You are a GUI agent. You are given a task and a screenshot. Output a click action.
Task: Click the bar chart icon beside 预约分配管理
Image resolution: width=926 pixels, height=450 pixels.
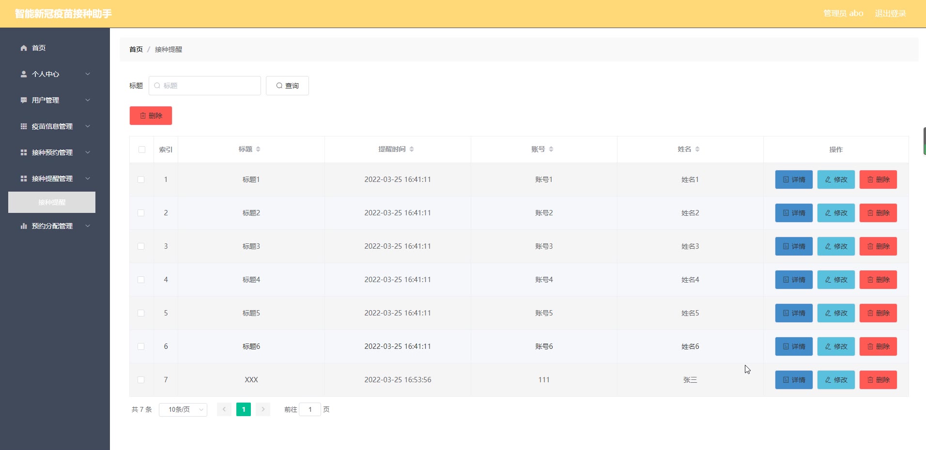coord(24,226)
